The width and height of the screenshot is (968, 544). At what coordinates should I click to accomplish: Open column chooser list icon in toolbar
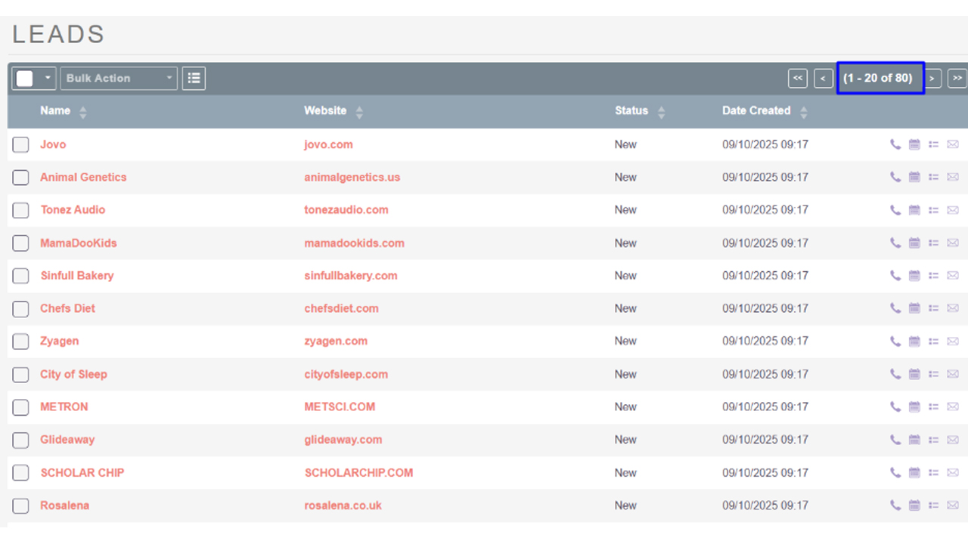[194, 78]
